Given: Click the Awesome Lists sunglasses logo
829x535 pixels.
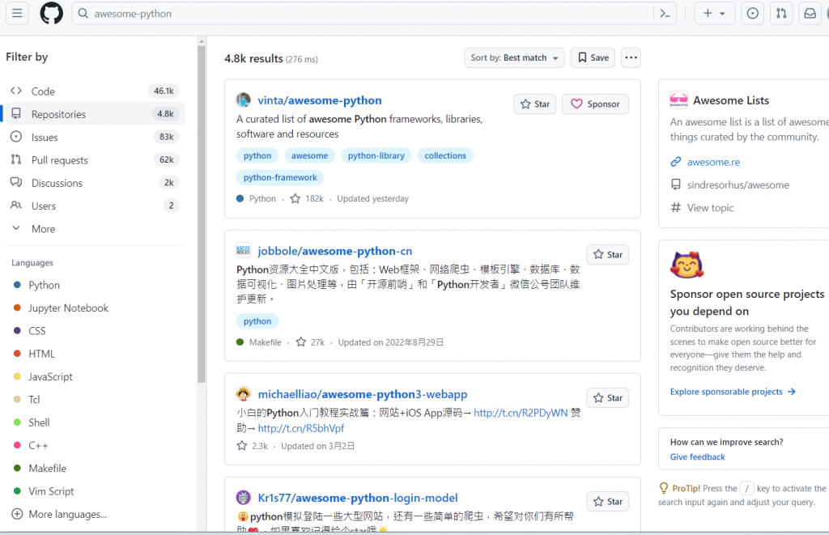Looking at the screenshot, I should [x=679, y=100].
